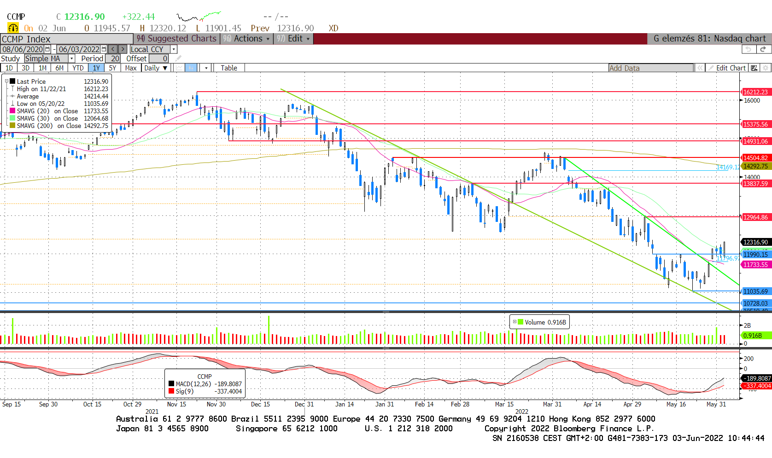
Task: Click the yellow intraday clock icon
Action: [13, 28]
